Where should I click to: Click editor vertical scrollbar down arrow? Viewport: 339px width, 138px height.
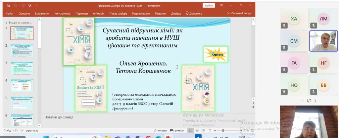point(253,99)
